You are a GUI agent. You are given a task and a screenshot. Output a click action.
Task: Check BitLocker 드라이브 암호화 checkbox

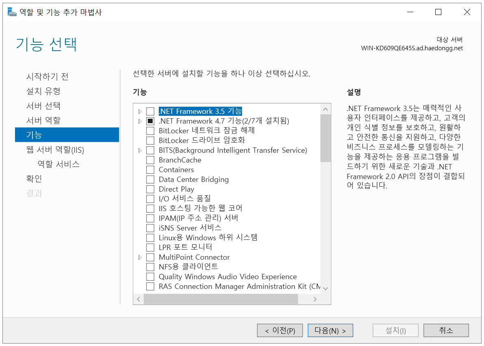(150, 141)
